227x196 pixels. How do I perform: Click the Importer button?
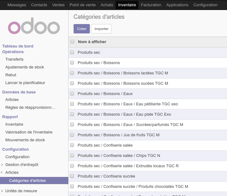[101, 29]
